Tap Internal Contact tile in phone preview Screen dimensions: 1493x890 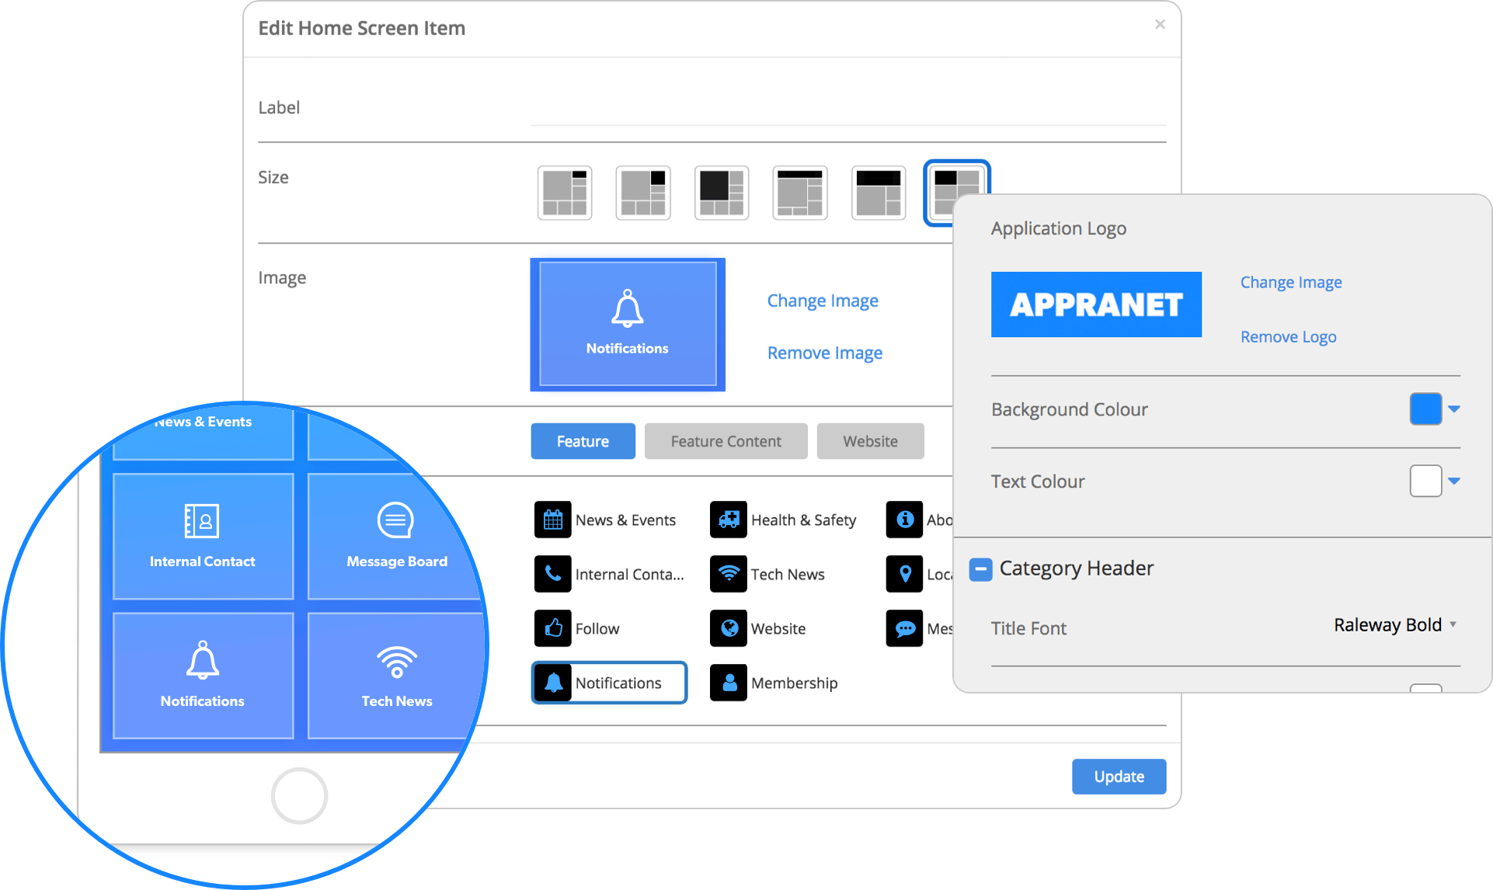203,536
